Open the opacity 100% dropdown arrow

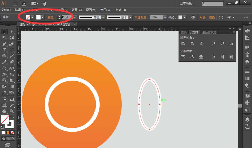[x=165, y=17]
